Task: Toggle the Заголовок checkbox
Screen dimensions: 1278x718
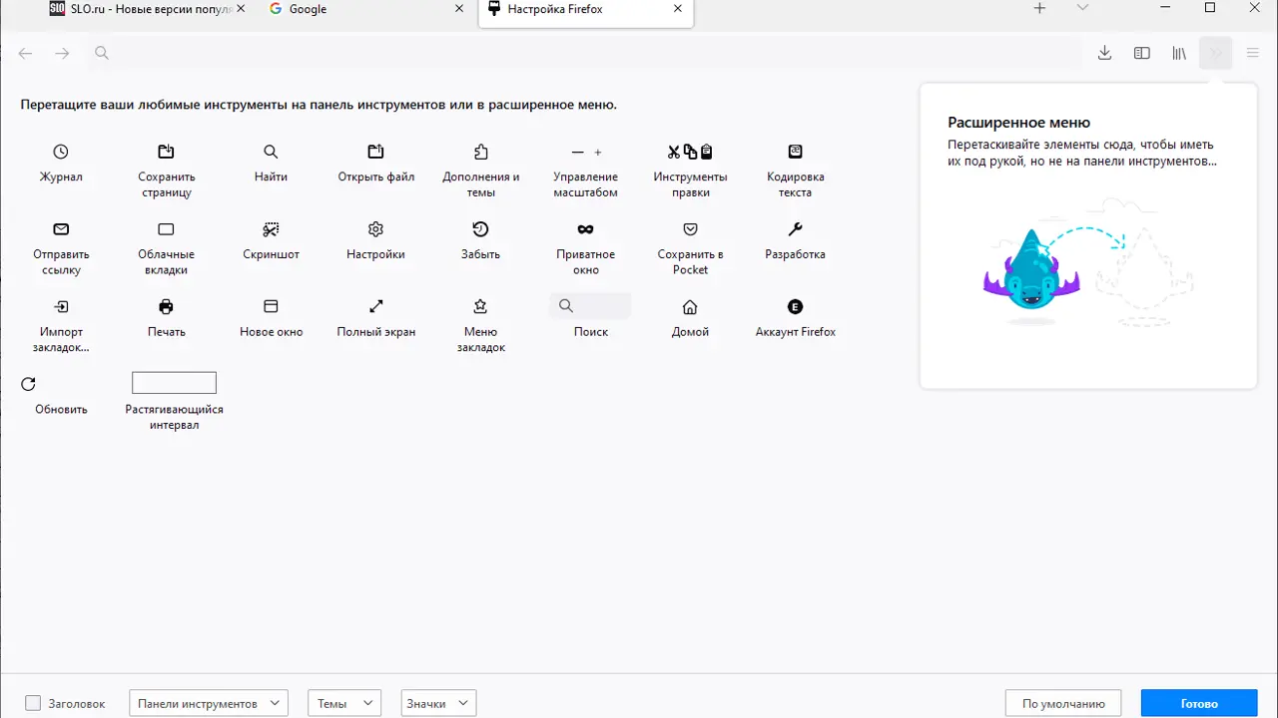Action: tap(33, 703)
